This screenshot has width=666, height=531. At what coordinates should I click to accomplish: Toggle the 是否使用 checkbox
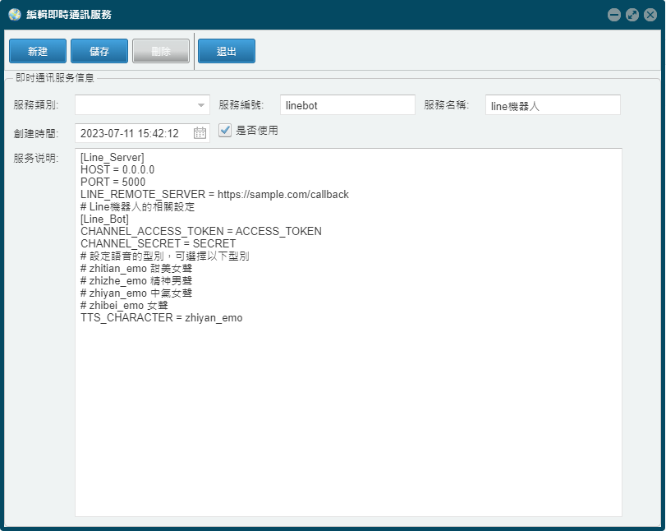[225, 130]
